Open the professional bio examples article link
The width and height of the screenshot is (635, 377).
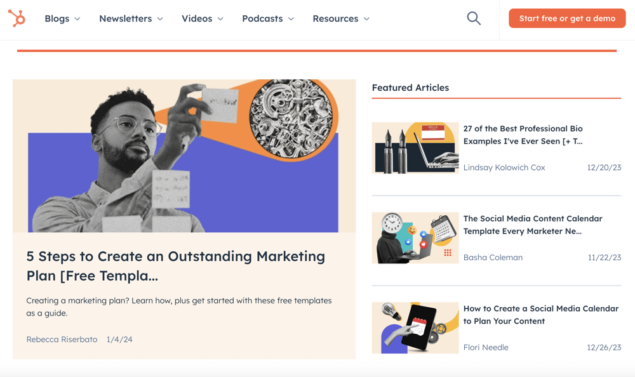tap(523, 135)
